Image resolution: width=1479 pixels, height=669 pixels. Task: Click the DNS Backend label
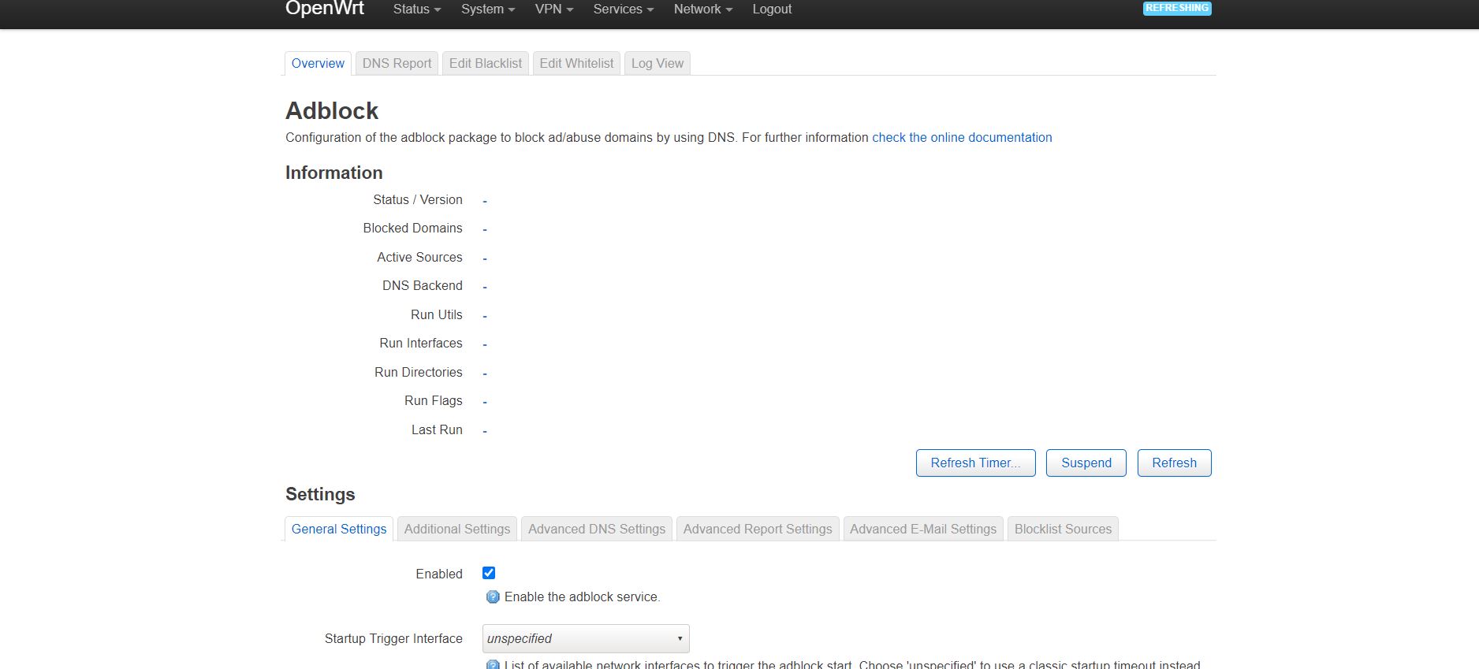point(423,285)
